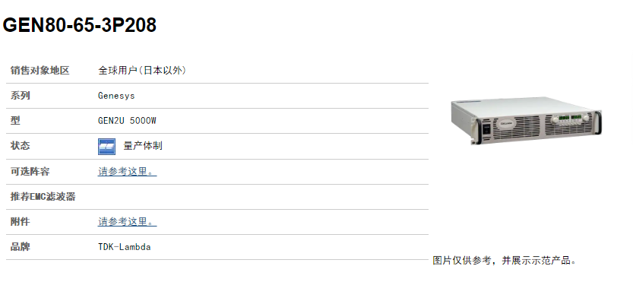Image resolution: width=633 pixels, height=282 pixels.
Task: Open the 附件 请参考这里 link
Action: click(127, 221)
